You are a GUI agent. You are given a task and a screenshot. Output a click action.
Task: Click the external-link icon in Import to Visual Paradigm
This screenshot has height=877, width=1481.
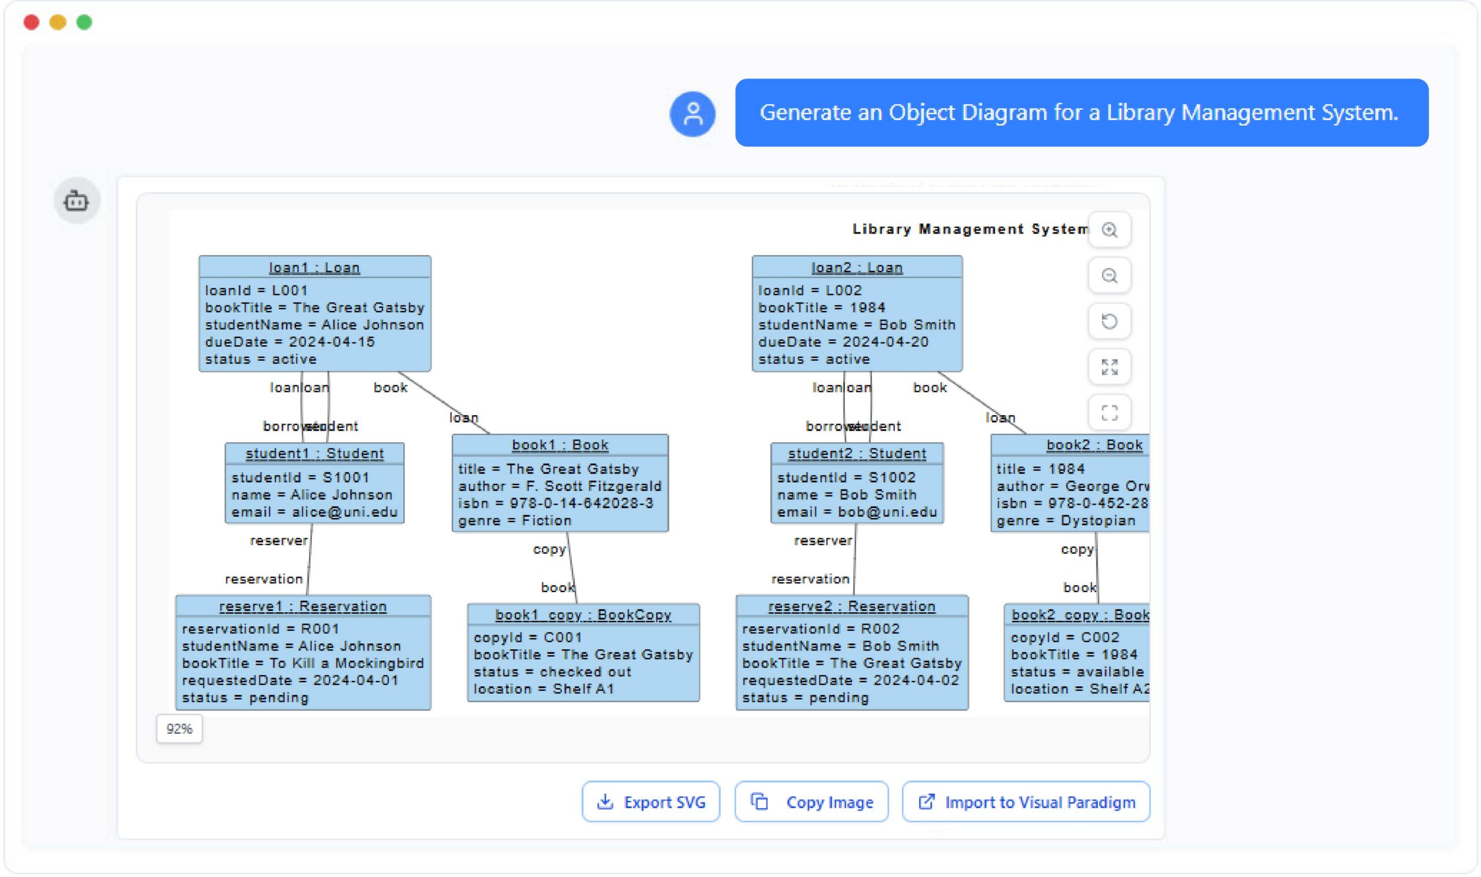click(x=927, y=801)
